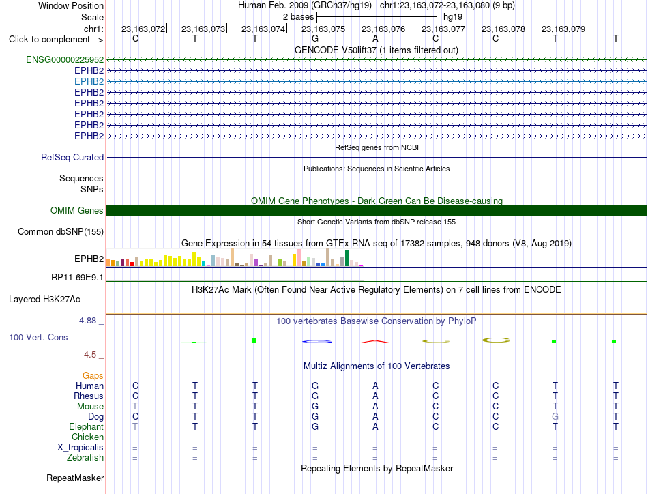This screenshot has width=648, height=494.
Task: Click the ENSG00000225952 gene label
Action: point(65,60)
